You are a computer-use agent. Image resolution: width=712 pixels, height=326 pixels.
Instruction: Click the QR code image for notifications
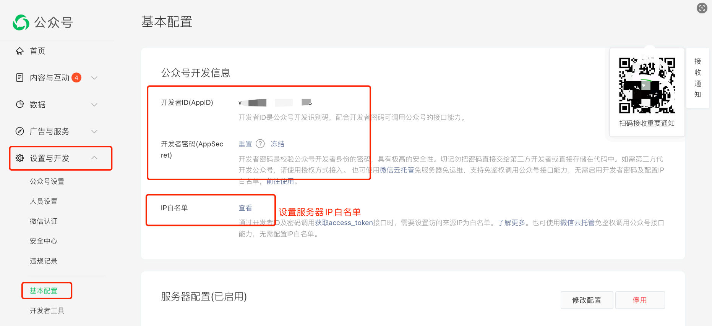tap(647, 86)
